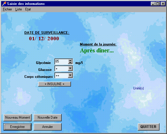Viewport: 167px width, 134px height.
Task: Increase Glycémie value with up arrow
Action: [70, 60]
